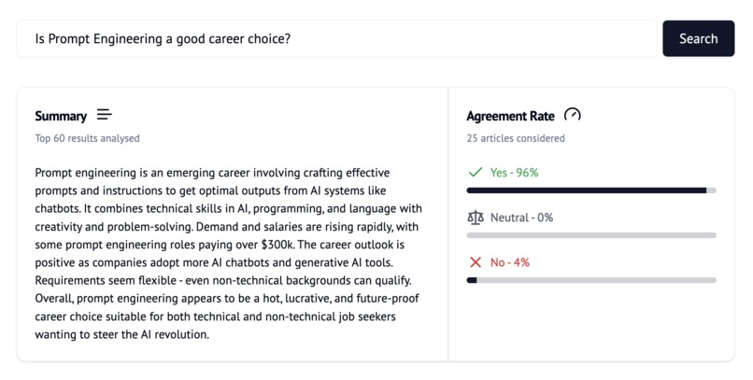Click the 'Yes - 96%' label

[515, 172]
